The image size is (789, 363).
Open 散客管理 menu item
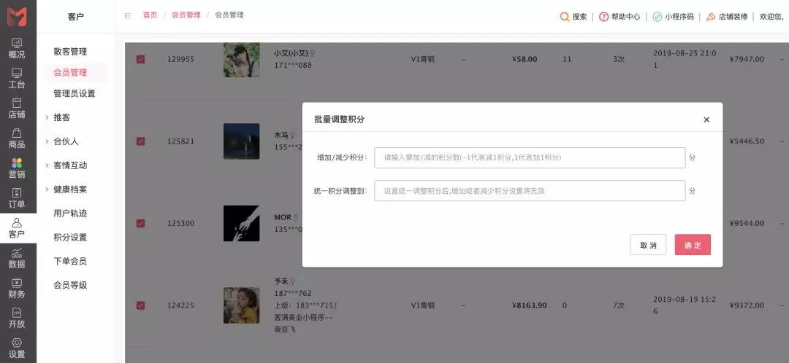[70, 52]
